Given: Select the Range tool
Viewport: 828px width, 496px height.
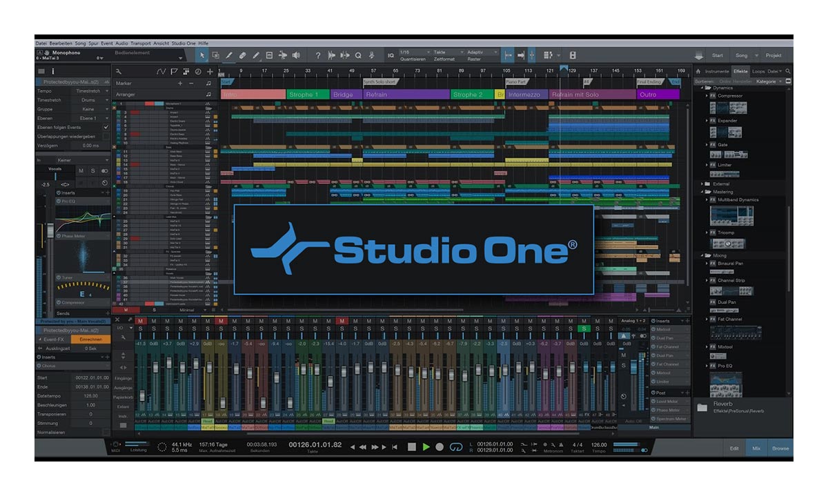Looking at the screenshot, I should click(216, 55).
